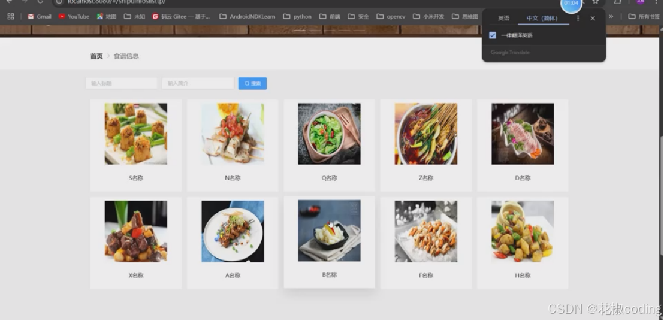Focus the 输入标题 title search field
Viewport: 664px width, 321px height.
click(122, 83)
